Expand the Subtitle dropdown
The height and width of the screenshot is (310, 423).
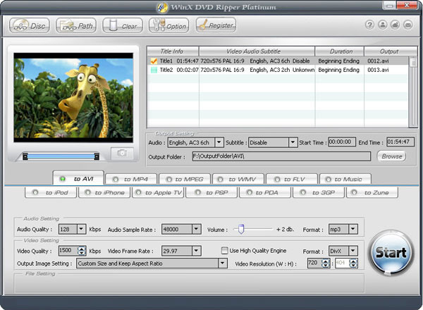pyautogui.click(x=293, y=142)
